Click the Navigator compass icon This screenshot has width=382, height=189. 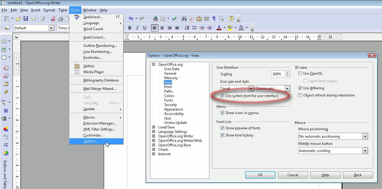point(191,19)
